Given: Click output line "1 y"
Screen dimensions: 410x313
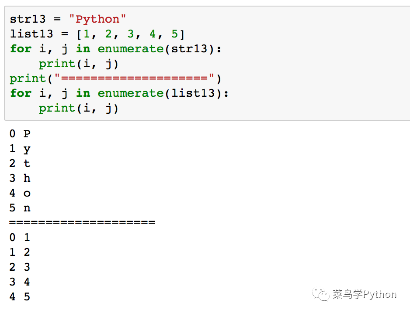Looking at the screenshot, I should (20, 149).
